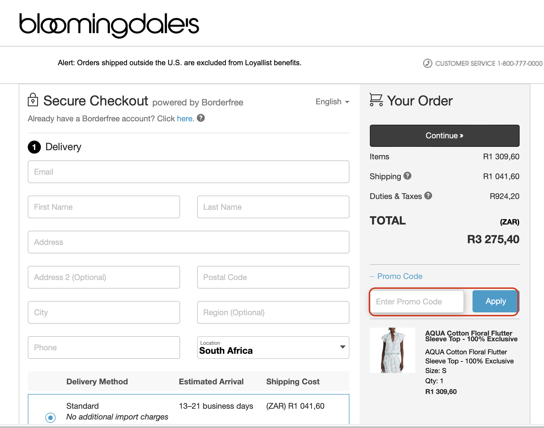This screenshot has width=544, height=428.
Task: Select the Standard delivery radio button
Action: tap(50, 417)
